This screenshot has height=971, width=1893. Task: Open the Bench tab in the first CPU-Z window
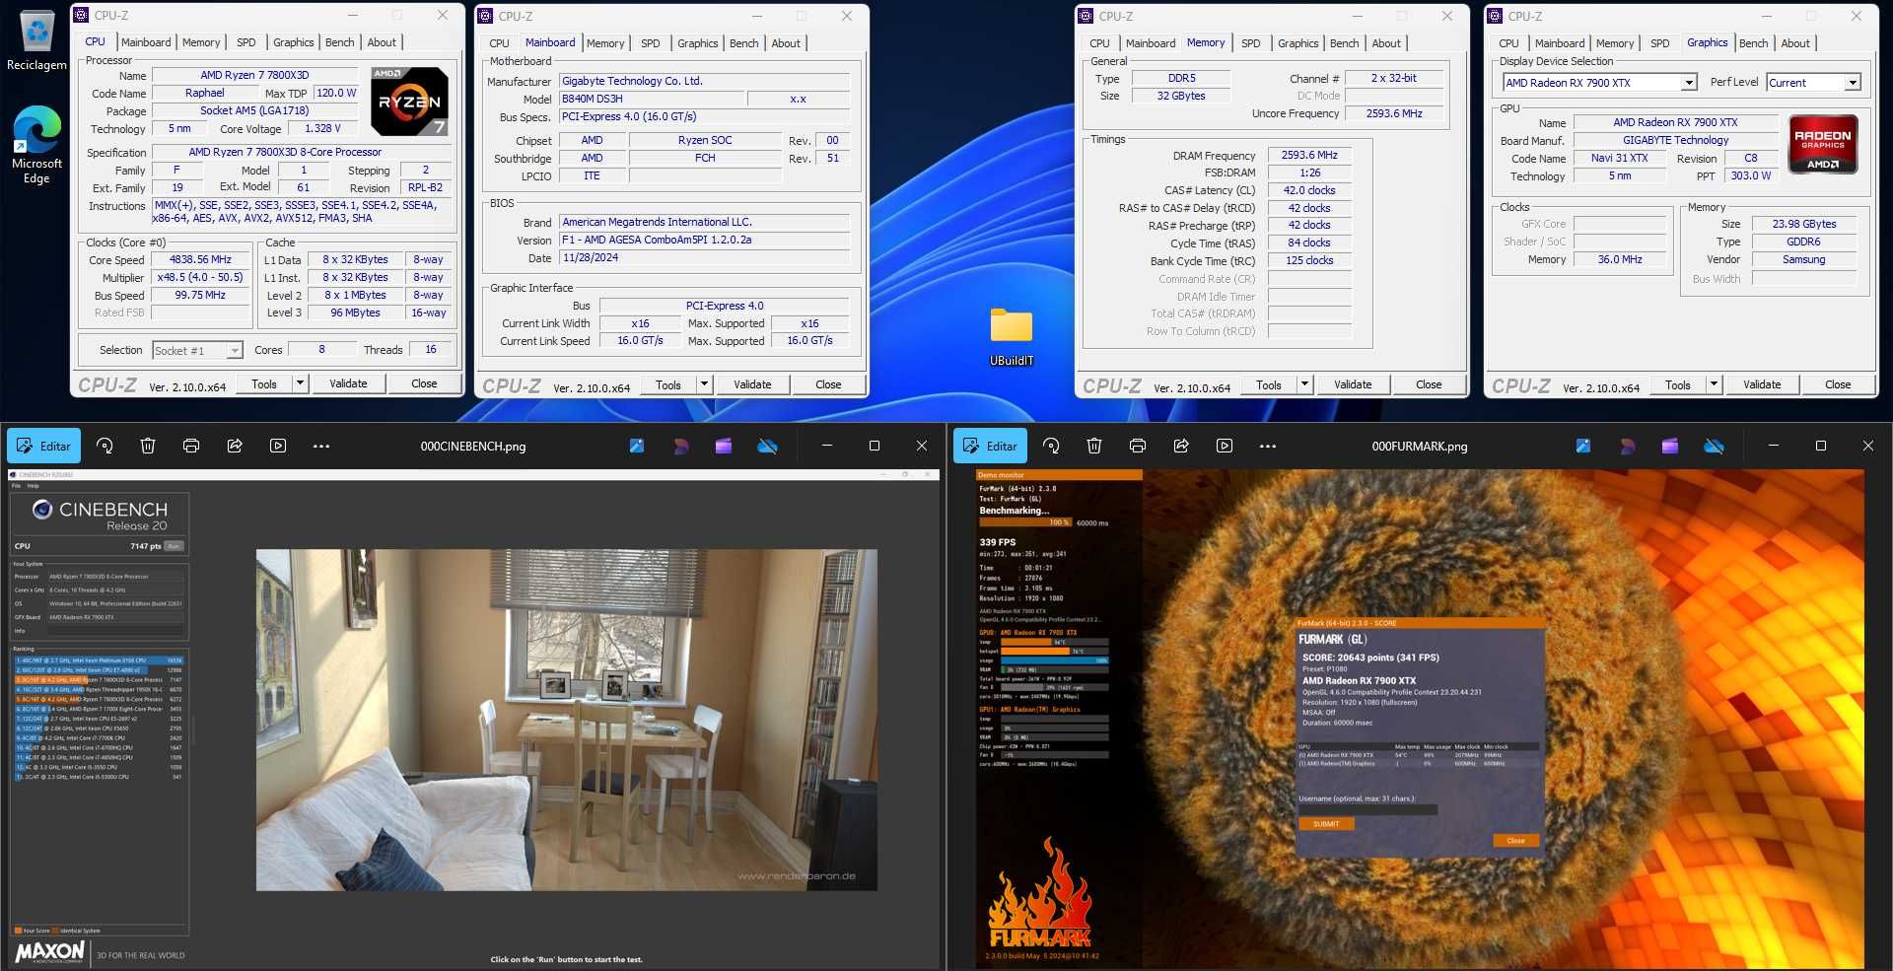(339, 42)
